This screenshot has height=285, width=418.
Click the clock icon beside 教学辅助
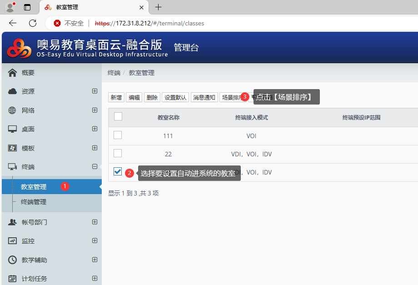point(13,260)
